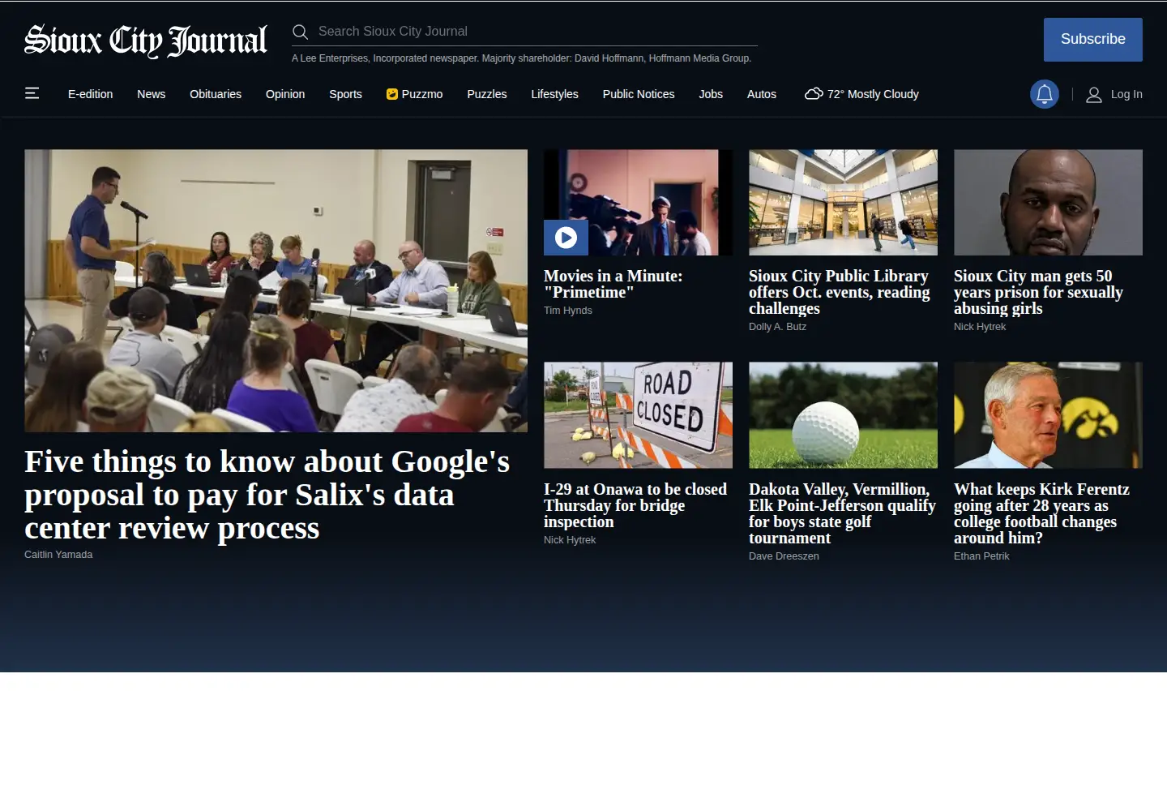Viewport: 1167px width, 811px height.
Task: Go to Obituaries section
Action: [216, 94]
